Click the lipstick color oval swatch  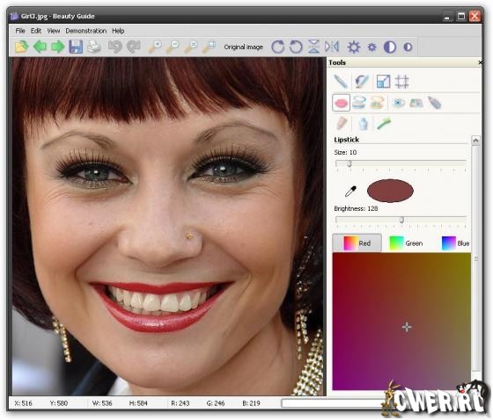coord(390,191)
